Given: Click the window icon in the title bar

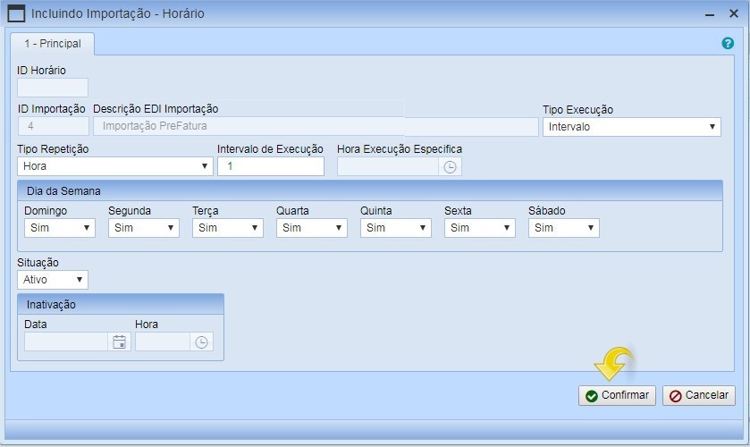Looking at the screenshot, I should [x=16, y=13].
